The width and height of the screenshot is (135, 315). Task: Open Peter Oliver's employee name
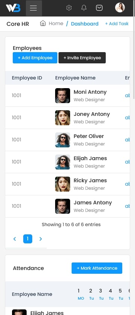pyautogui.click(x=88, y=136)
